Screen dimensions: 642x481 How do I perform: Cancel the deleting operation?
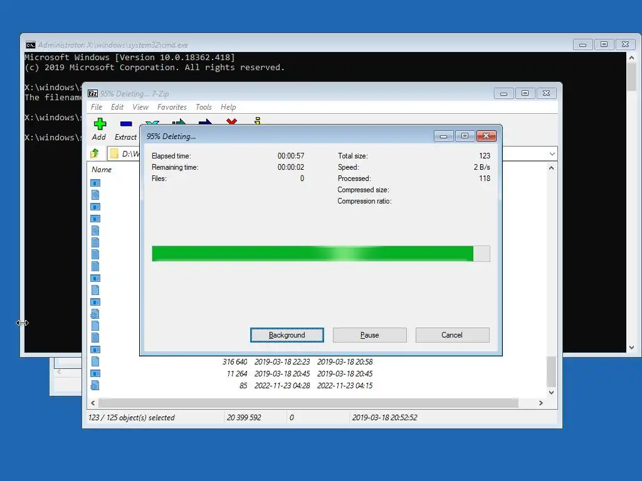[452, 335]
